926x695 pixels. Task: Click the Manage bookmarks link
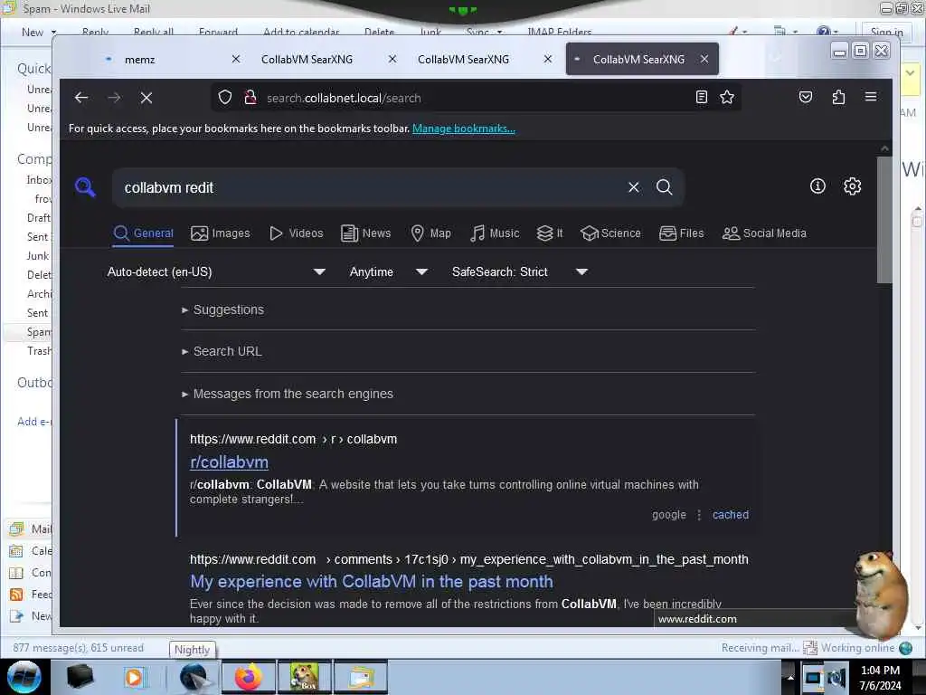(464, 129)
